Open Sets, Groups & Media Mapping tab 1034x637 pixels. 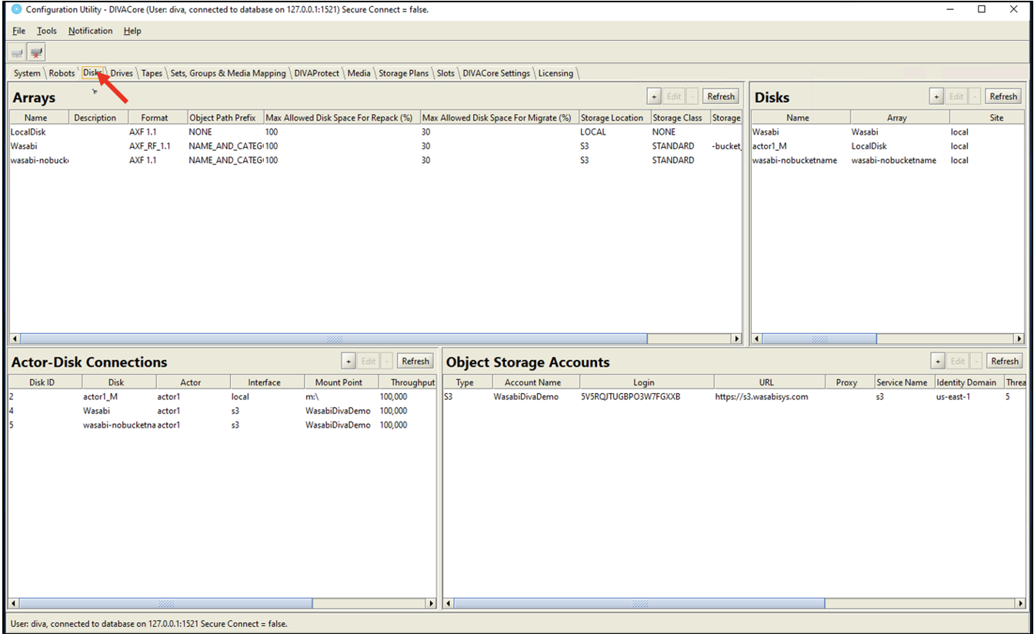coord(228,73)
